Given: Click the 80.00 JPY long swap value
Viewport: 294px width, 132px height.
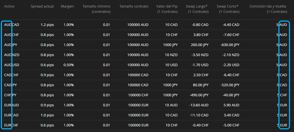Looking at the screenshot, I should point(201,85).
